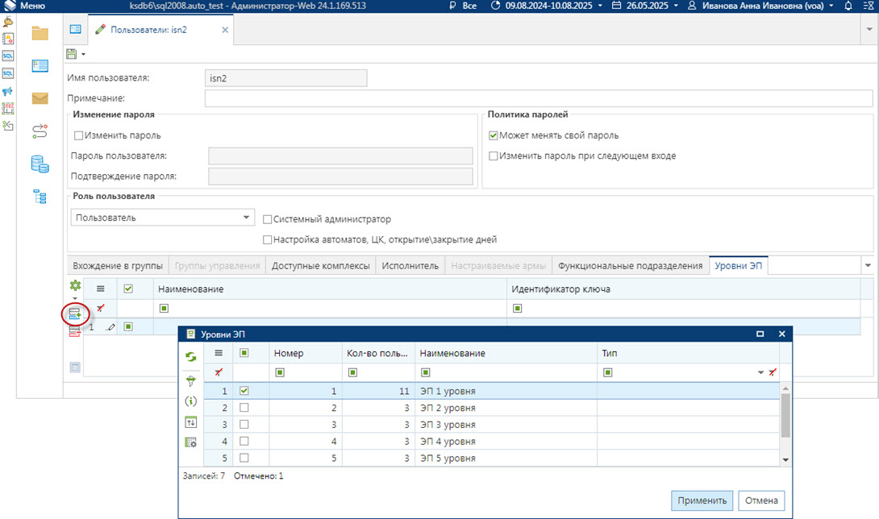Enable Изменить пароль при следующем входе
This screenshot has width=879, height=519.
point(494,156)
